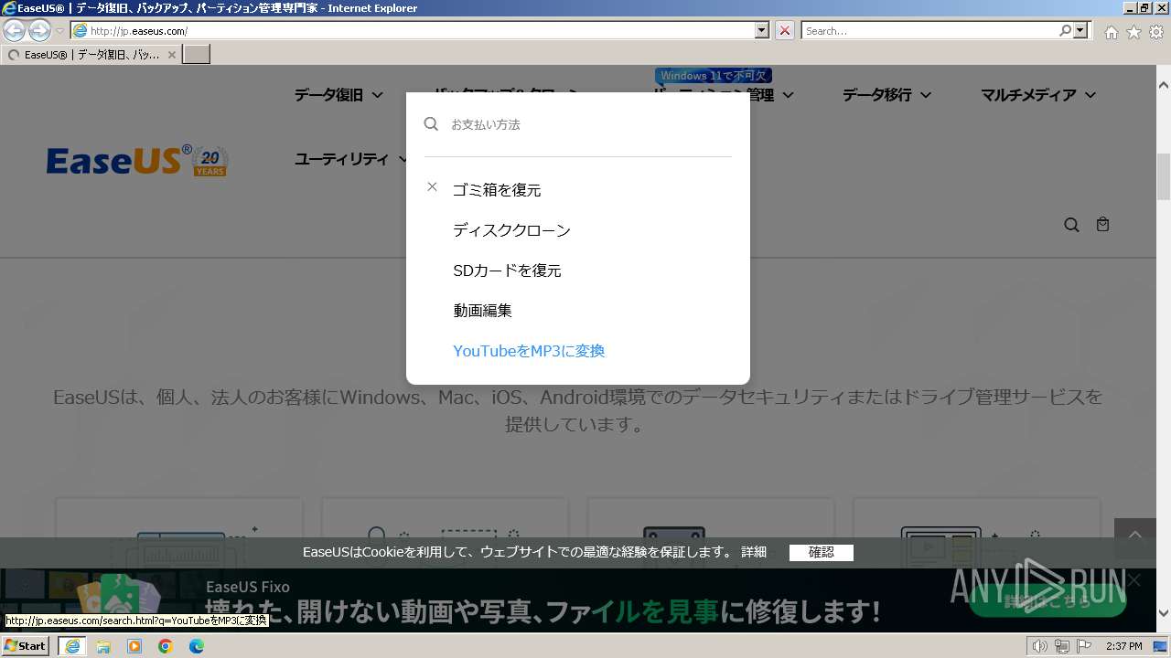Expand the データ復旧 menu
The width and height of the screenshot is (1171, 658).
[338, 95]
